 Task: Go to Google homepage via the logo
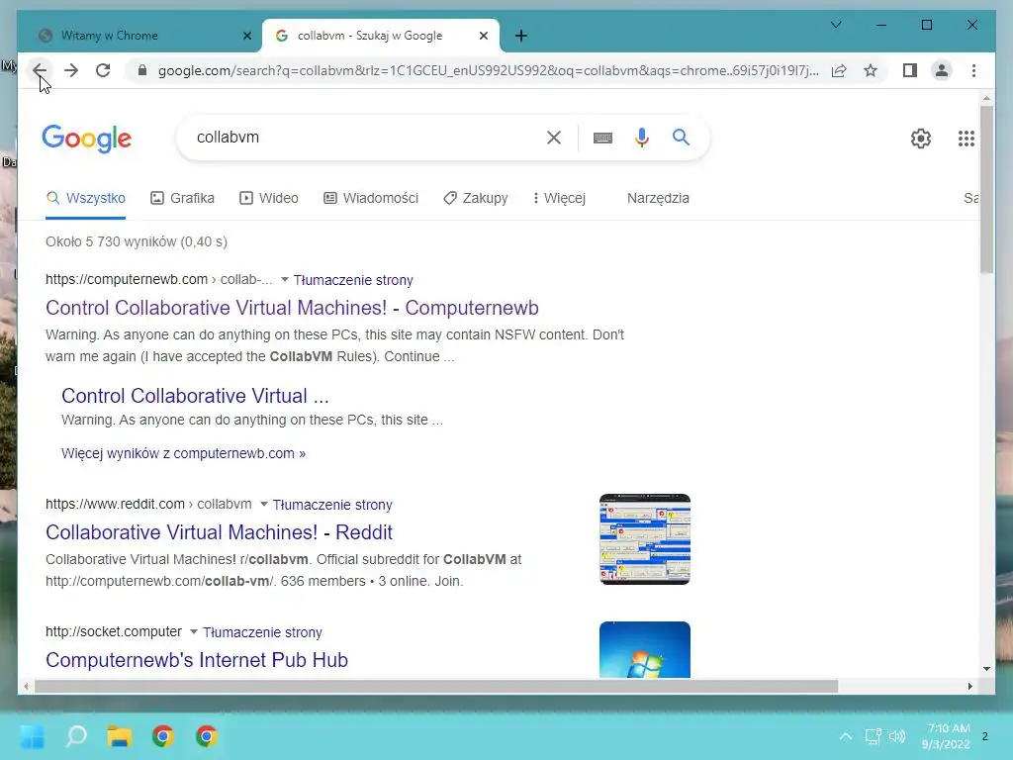(87, 139)
